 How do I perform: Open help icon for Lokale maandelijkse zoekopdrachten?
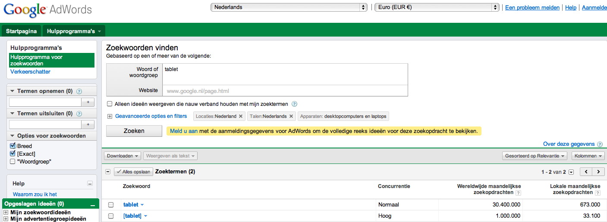[598, 193]
